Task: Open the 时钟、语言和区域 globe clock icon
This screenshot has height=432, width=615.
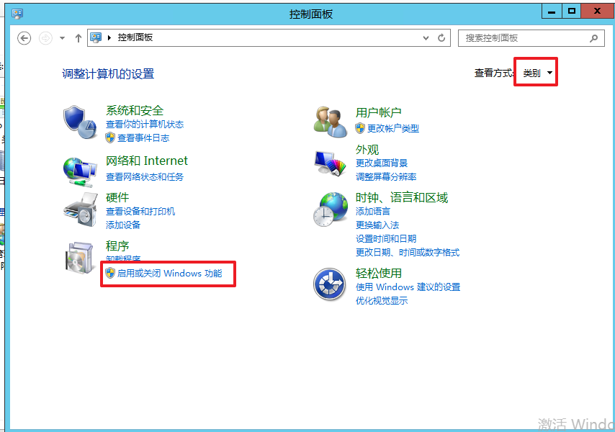Action: (331, 210)
